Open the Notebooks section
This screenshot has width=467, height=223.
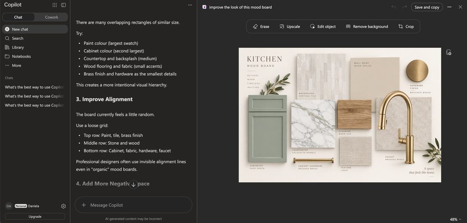35,56
